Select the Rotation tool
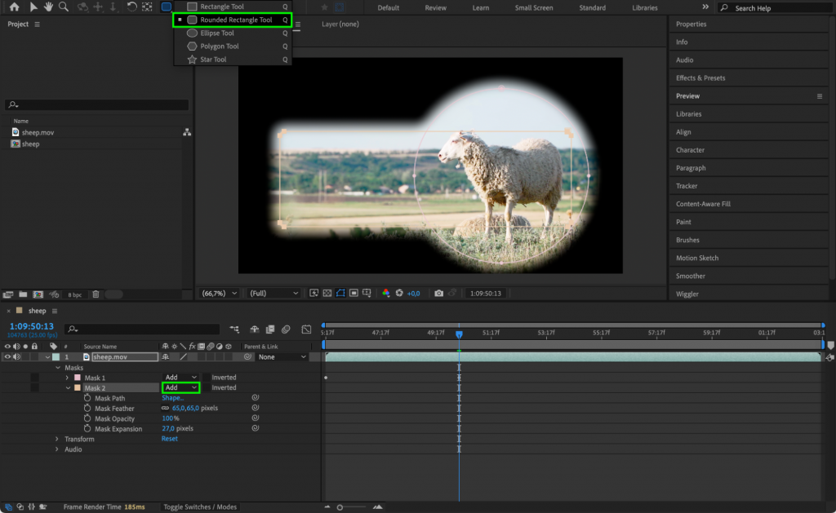836x513 pixels. 132,7
